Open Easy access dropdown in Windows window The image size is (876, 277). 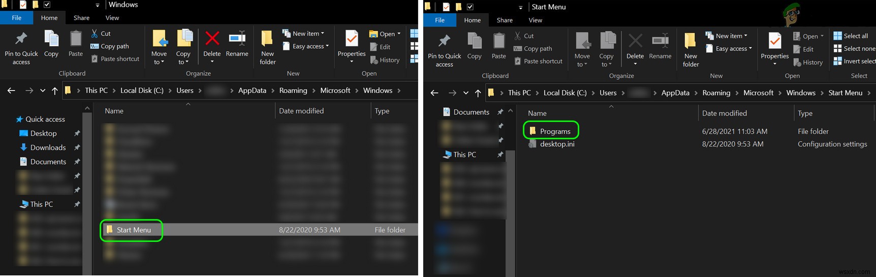pos(306,46)
